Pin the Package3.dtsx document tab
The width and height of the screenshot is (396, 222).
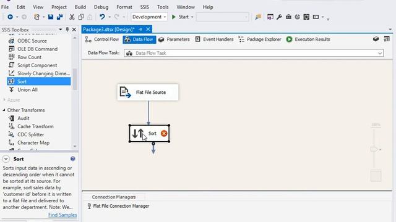[x=140, y=30]
